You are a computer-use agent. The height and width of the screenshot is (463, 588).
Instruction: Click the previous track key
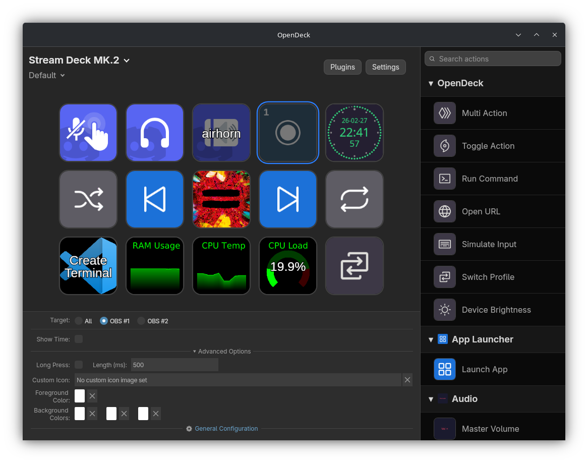(x=155, y=199)
